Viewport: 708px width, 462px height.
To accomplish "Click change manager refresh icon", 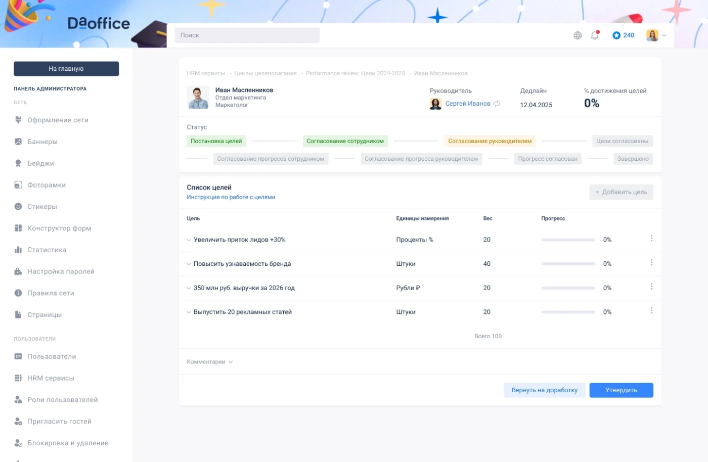I will tap(497, 104).
